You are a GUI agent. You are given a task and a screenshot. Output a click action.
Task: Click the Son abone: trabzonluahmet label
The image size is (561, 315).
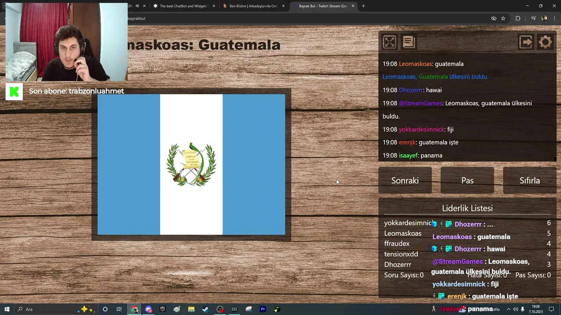(76, 91)
